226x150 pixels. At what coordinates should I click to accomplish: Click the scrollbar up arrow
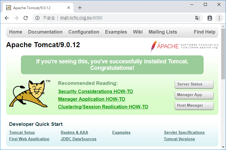pos(223,26)
